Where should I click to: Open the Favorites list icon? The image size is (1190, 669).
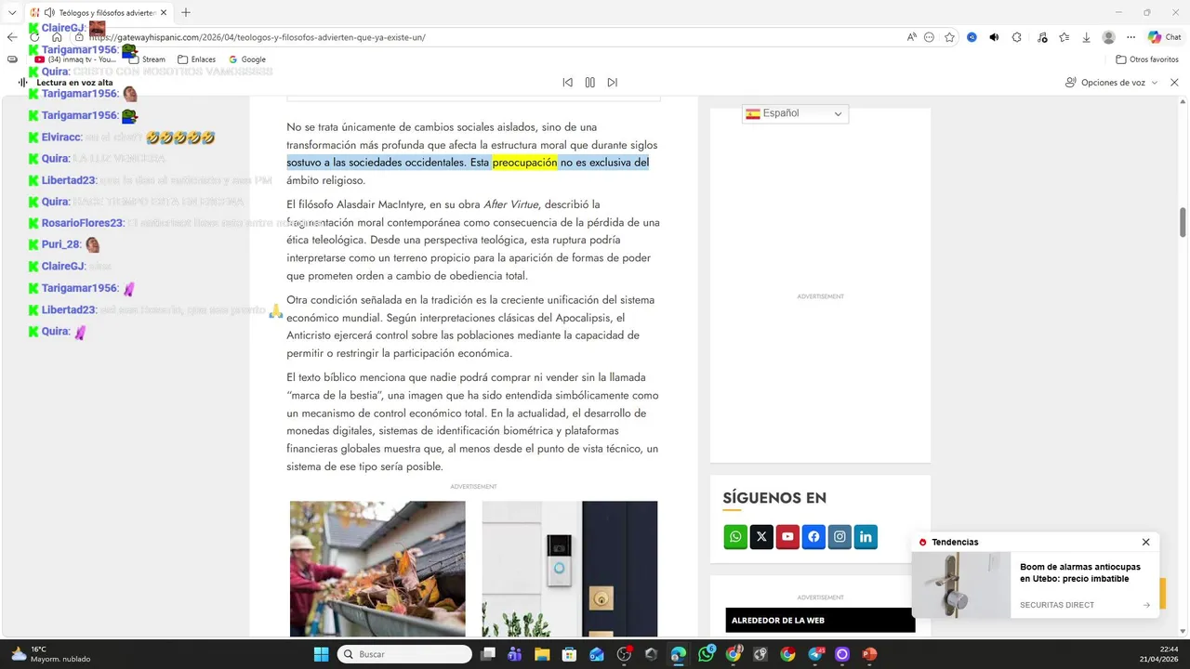[x=1064, y=37]
